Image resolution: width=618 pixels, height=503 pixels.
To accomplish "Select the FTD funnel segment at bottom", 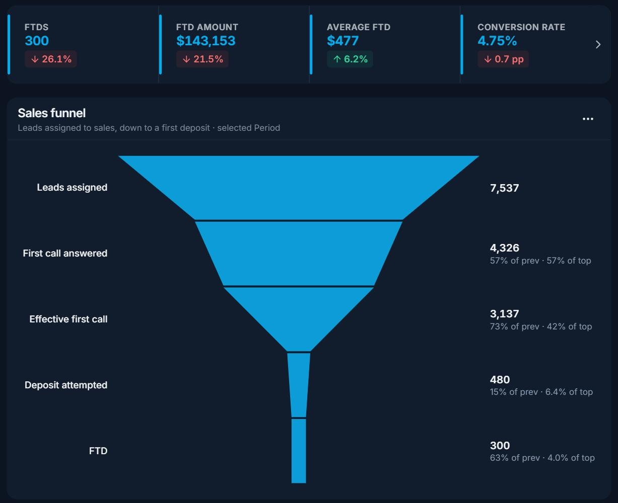I will coord(299,451).
